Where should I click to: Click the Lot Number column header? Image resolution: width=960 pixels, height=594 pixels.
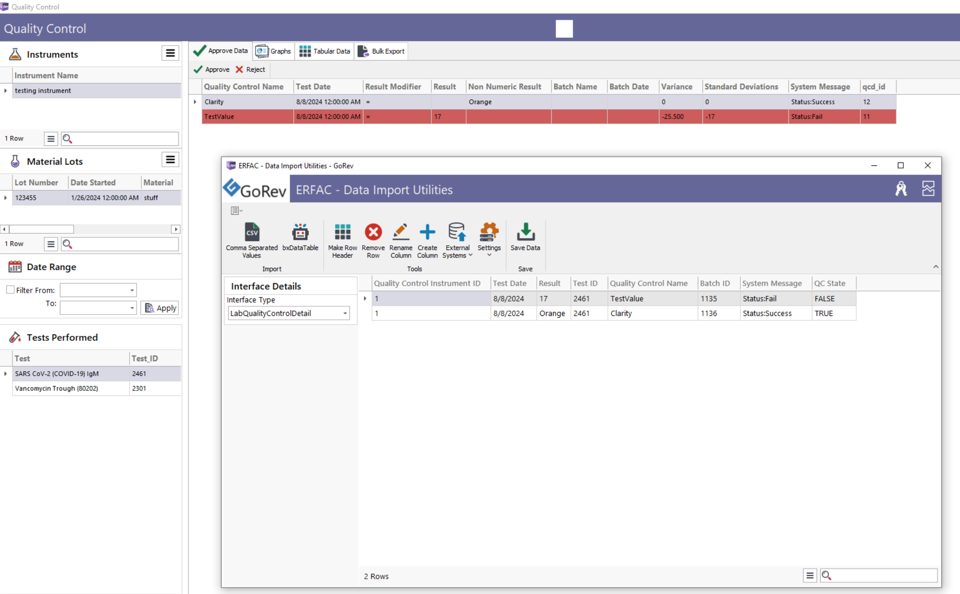40,182
